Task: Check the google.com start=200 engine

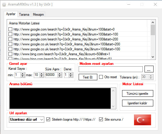Action: (10, 39)
